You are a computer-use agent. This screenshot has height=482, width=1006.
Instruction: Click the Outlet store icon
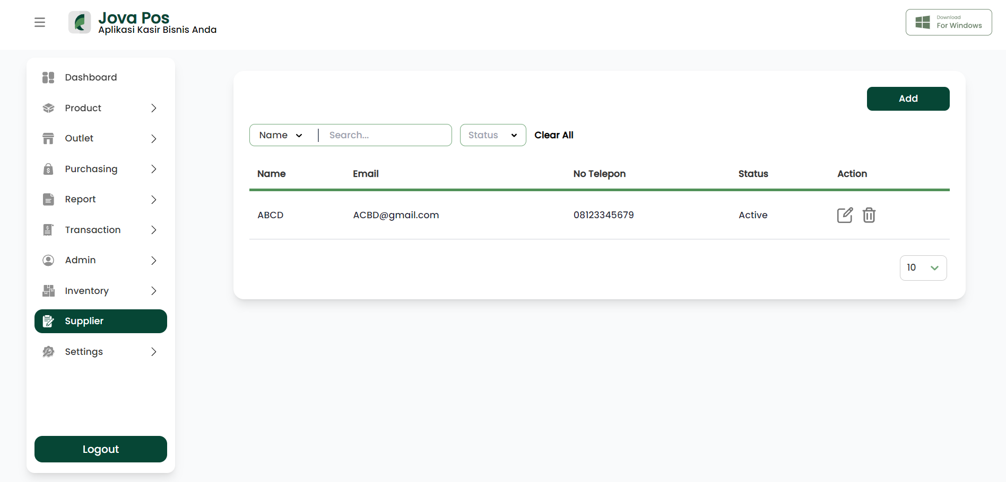pos(48,138)
